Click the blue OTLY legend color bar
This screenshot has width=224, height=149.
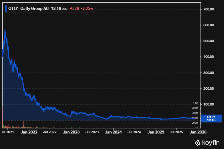(x=6, y=9)
